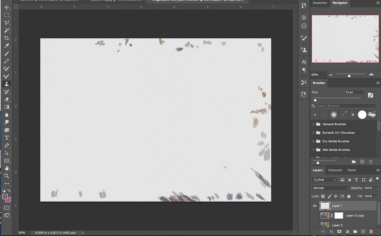
Task: Add a layer style with fx button
Action: tap(331, 232)
